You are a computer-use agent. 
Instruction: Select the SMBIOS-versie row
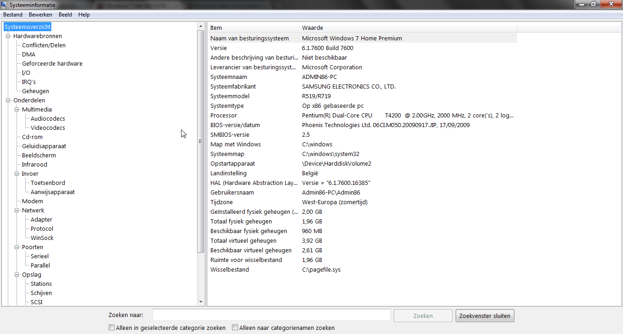click(363, 135)
